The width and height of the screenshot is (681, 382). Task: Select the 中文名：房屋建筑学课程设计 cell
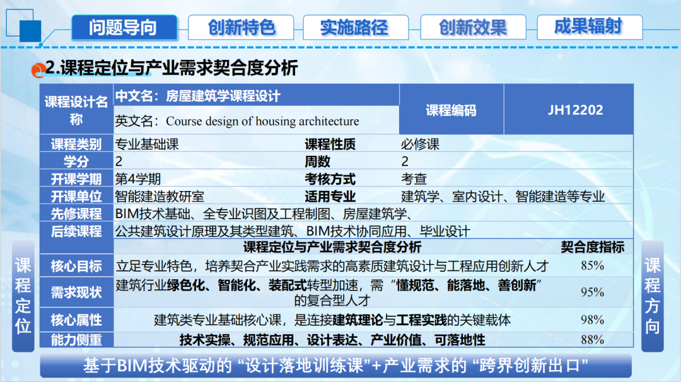click(256, 96)
